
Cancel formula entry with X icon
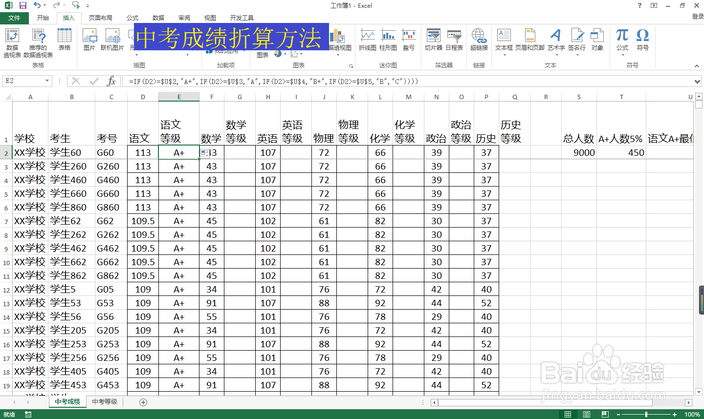pos(76,81)
